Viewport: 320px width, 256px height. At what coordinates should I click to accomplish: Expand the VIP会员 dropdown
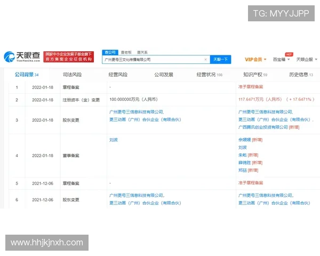255,59
